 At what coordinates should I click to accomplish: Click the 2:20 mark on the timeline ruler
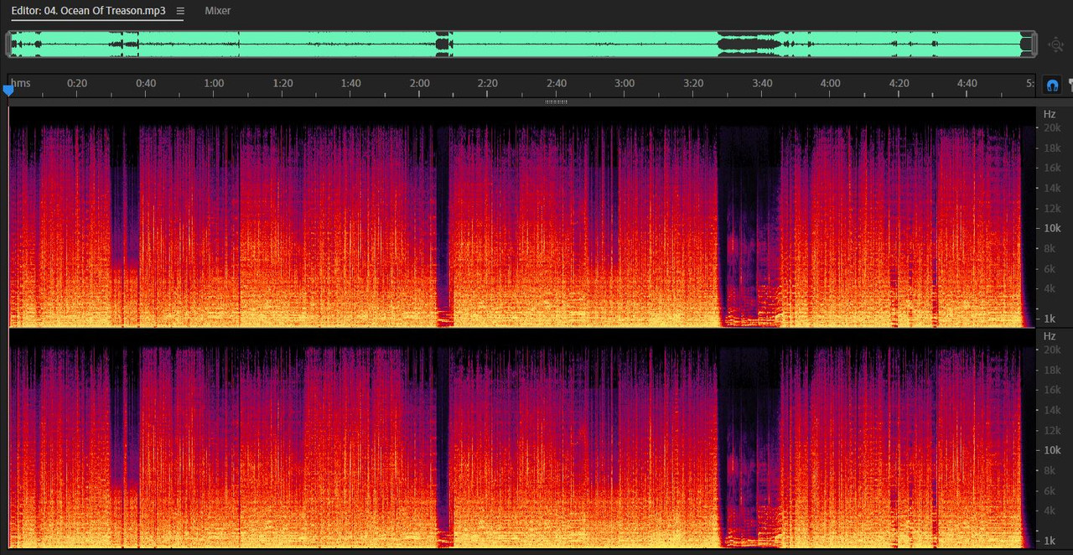pos(488,83)
